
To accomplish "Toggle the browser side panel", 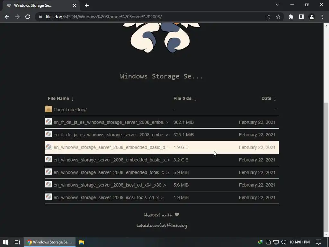I will 301,17.
